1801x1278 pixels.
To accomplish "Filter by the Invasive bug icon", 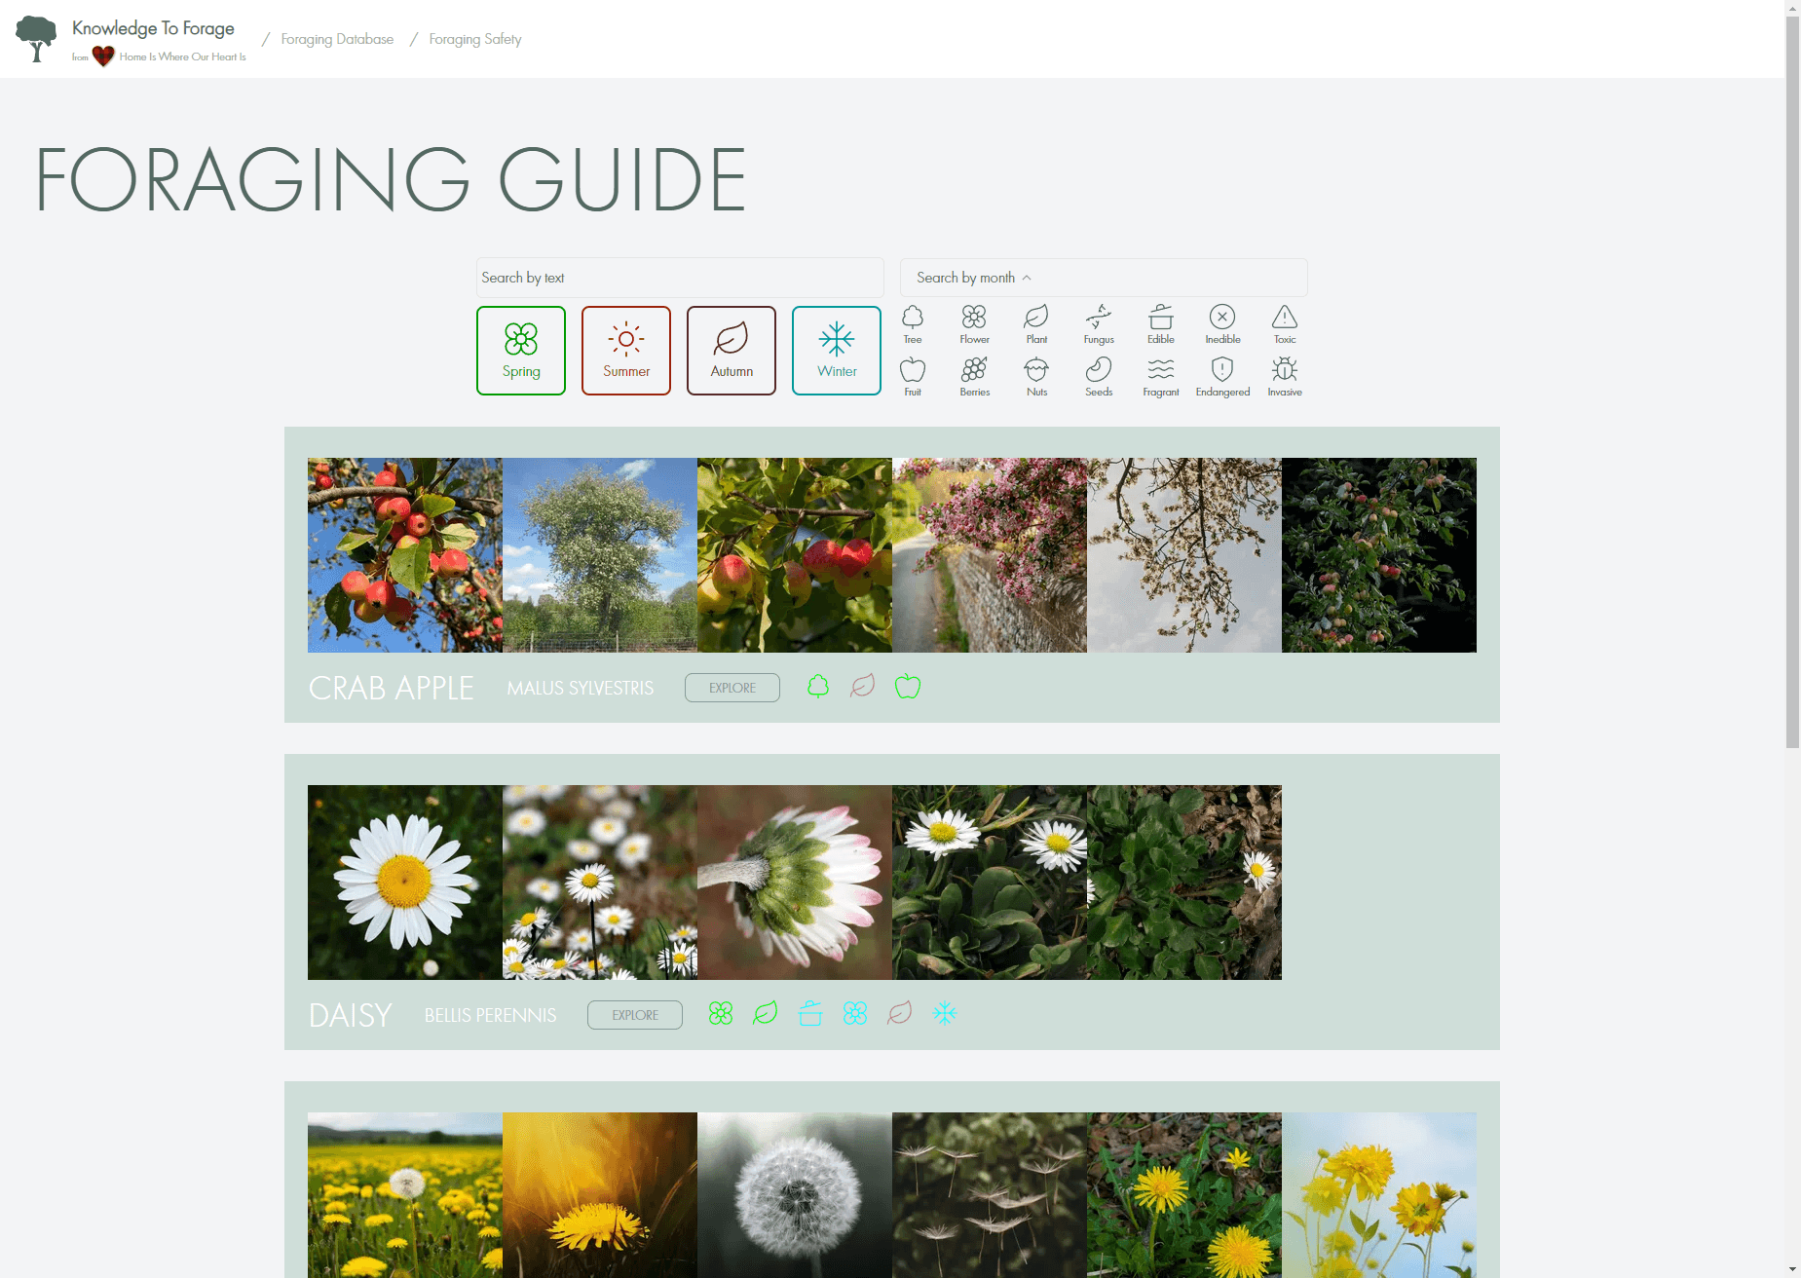I will pos(1285,377).
